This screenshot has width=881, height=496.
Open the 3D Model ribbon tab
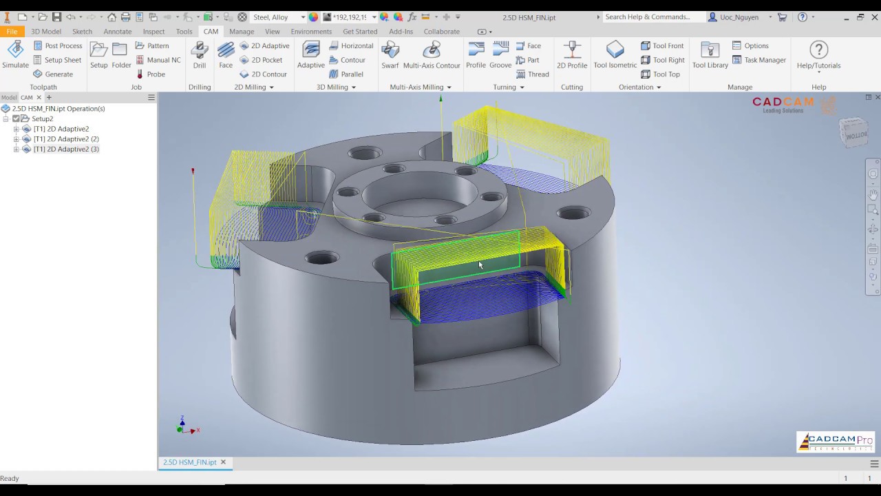[46, 31]
